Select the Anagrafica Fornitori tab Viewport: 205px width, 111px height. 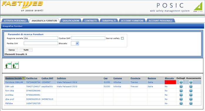[x=44, y=21]
